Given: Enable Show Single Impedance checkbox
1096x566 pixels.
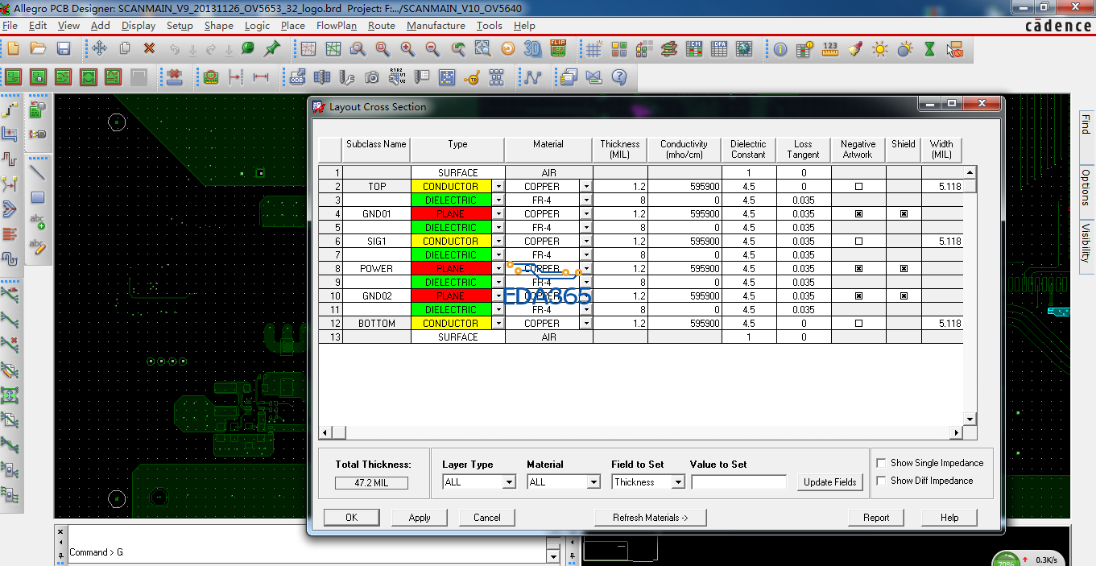Looking at the screenshot, I should pyautogui.click(x=882, y=463).
